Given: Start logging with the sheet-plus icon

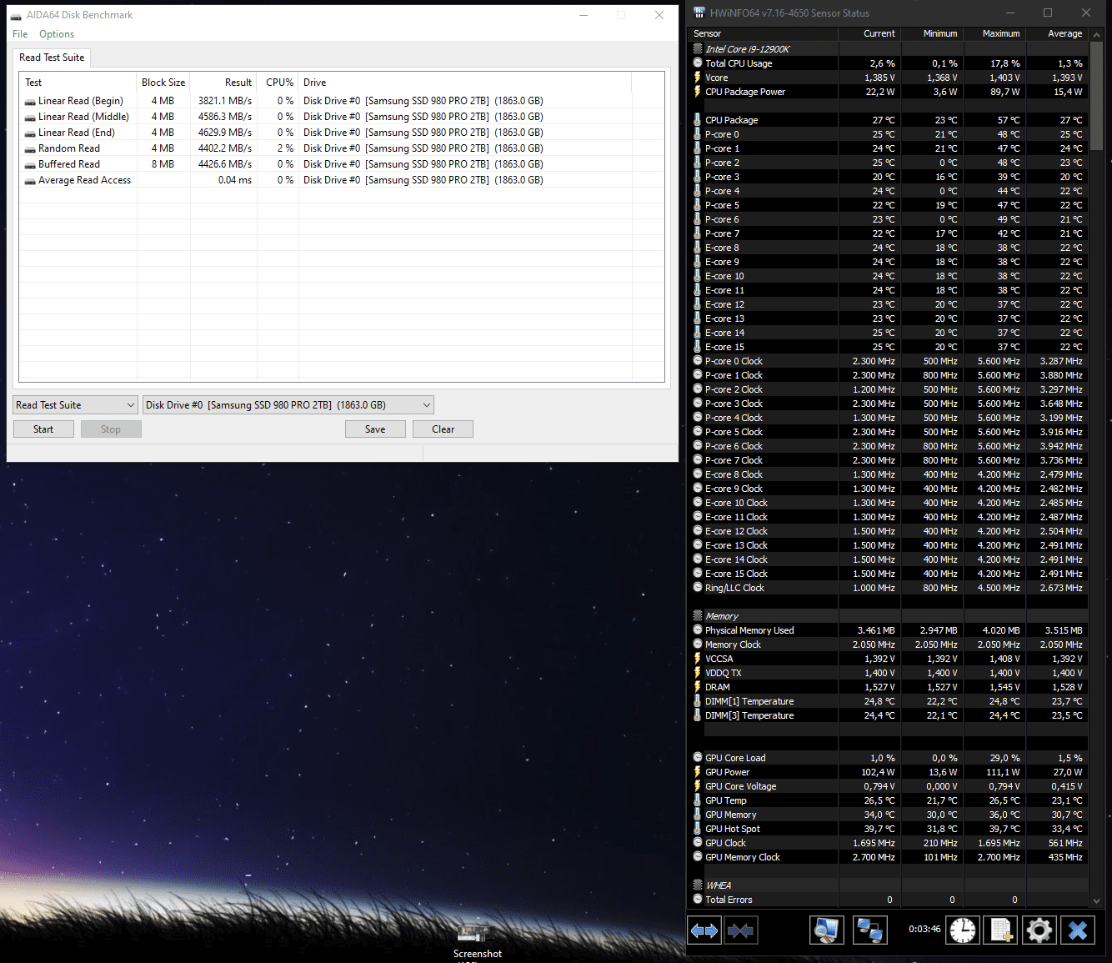Looking at the screenshot, I should pyautogui.click(x=1001, y=930).
